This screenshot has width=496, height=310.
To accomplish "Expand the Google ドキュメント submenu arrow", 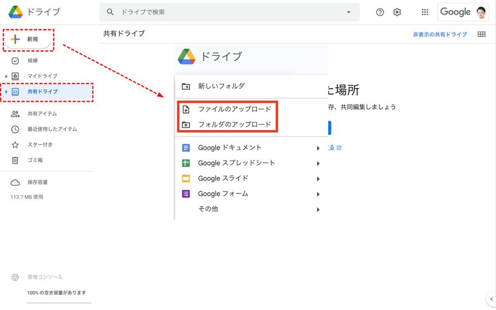I will (x=318, y=148).
